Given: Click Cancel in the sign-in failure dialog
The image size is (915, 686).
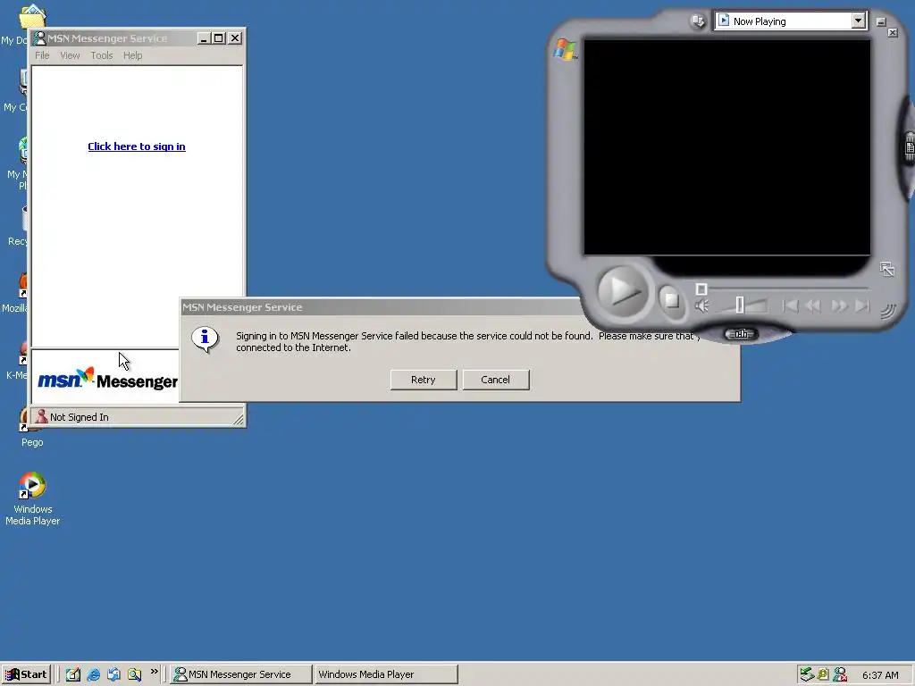Looking at the screenshot, I should [x=495, y=380].
